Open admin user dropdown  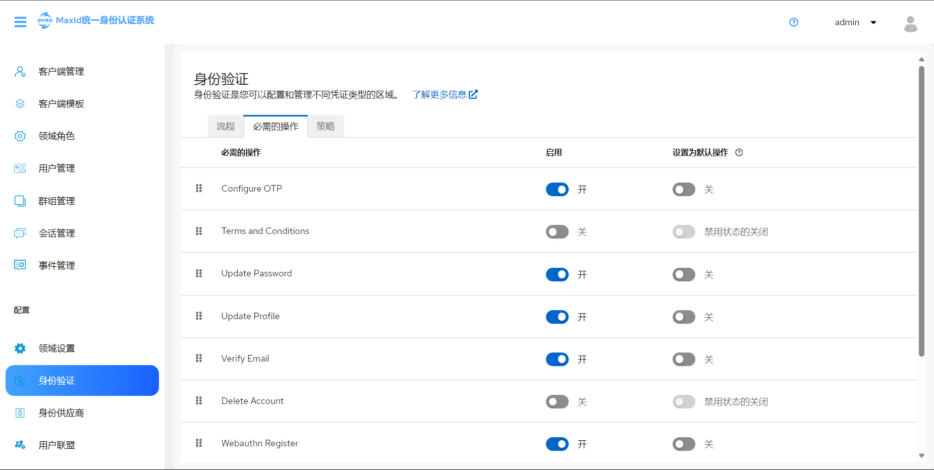click(855, 22)
